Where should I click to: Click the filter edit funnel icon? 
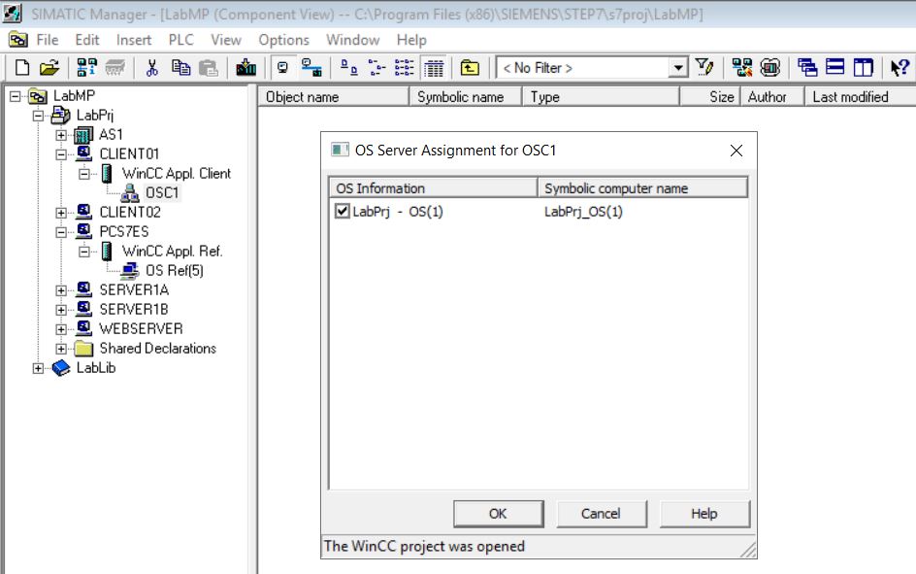coord(705,68)
